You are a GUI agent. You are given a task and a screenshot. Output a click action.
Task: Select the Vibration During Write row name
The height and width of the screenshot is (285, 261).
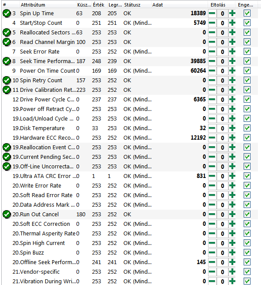pyautogui.click(x=48, y=282)
